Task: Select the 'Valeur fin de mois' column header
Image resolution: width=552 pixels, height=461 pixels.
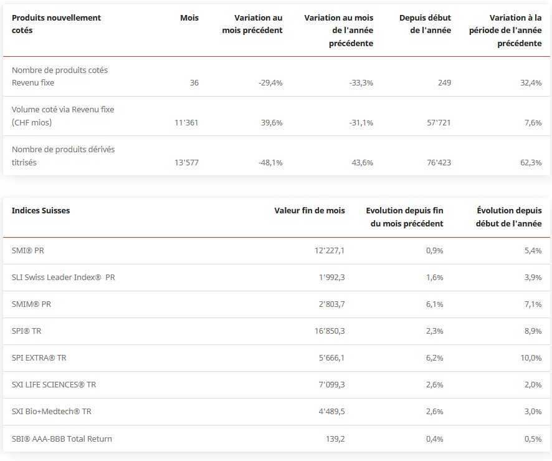Action: pyautogui.click(x=309, y=210)
